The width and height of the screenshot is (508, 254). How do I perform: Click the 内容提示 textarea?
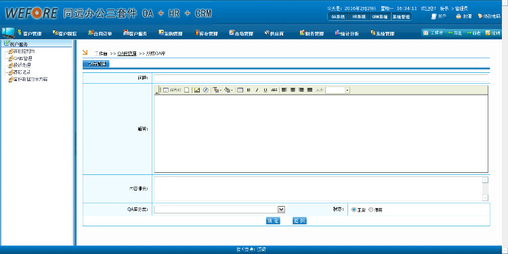coord(318,188)
